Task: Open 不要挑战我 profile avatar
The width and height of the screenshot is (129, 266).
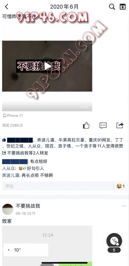Action: pyautogui.click(x=8, y=209)
